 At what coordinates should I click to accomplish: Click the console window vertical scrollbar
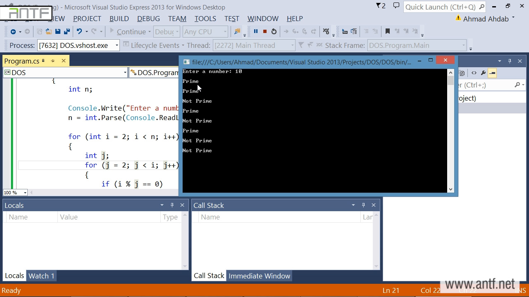pos(450,132)
